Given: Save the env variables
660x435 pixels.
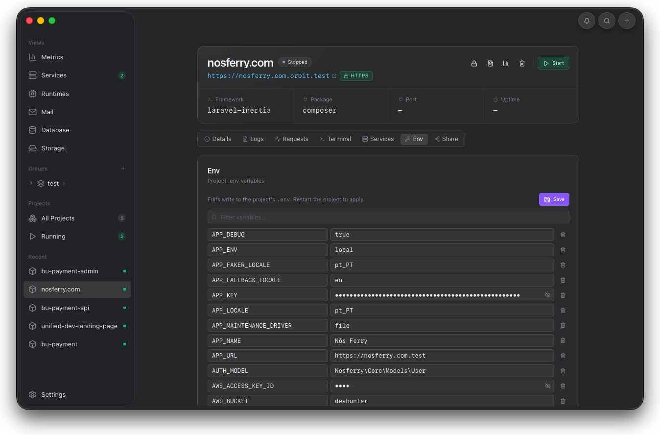Looking at the screenshot, I should 554,199.
